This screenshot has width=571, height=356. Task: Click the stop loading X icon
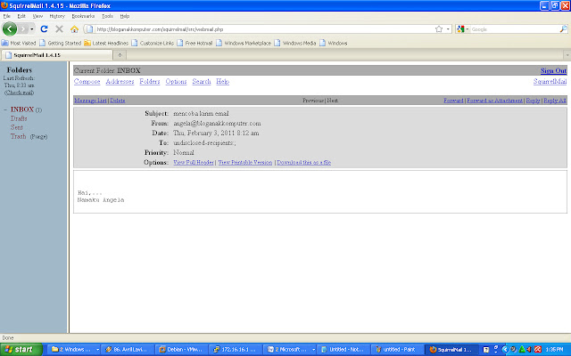(x=59, y=29)
